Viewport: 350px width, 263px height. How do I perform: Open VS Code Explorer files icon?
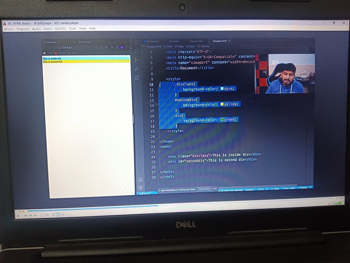[136, 42]
